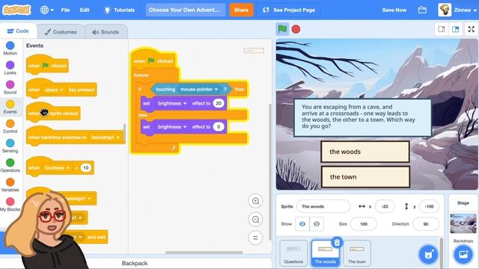Open the Zinnea account menu

click(x=457, y=10)
